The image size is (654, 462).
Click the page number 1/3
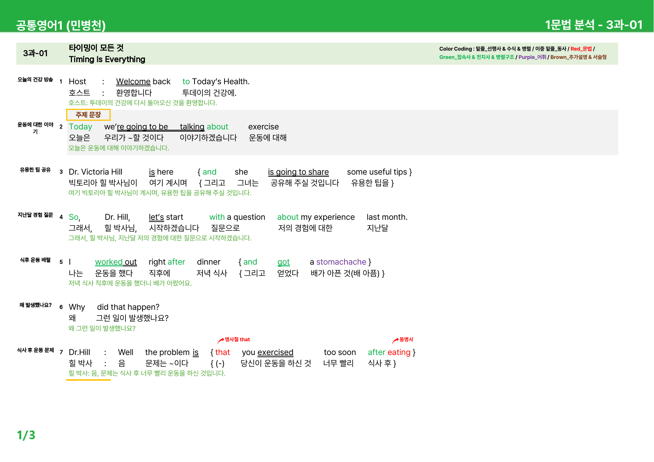[26, 435]
